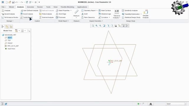Click Zoom In in graphics toolbar
This screenshot has height=106, width=189.
[x=97, y=26]
